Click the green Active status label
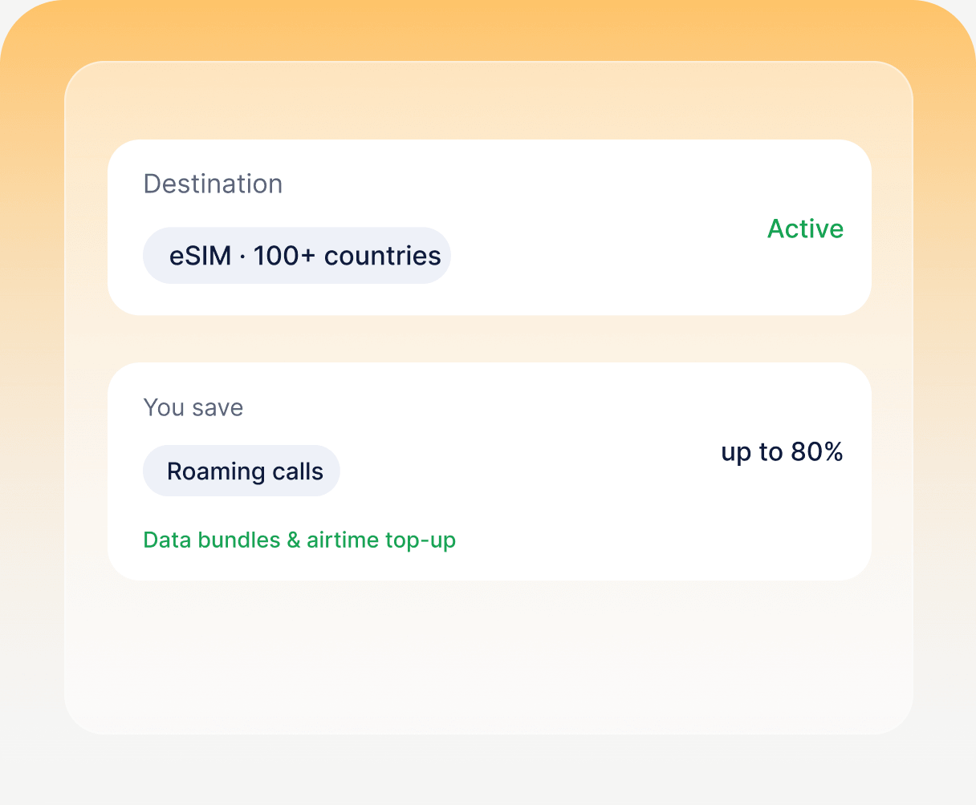Image resolution: width=976 pixels, height=805 pixels. pos(805,229)
